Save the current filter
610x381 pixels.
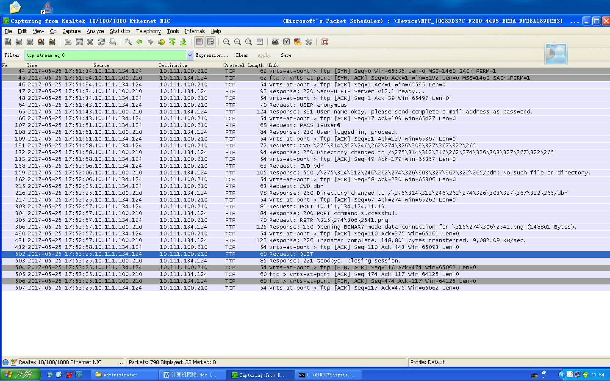point(286,55)
